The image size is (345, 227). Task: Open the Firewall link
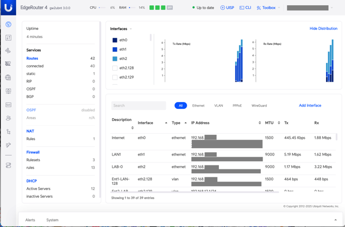tap(33, 152)
